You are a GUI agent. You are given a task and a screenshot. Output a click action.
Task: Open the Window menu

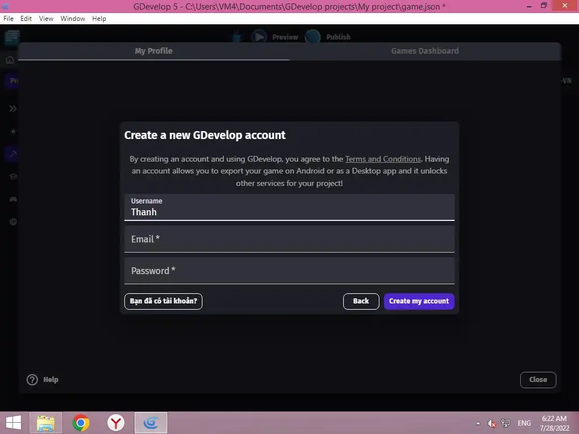click(x=73, y=19)
